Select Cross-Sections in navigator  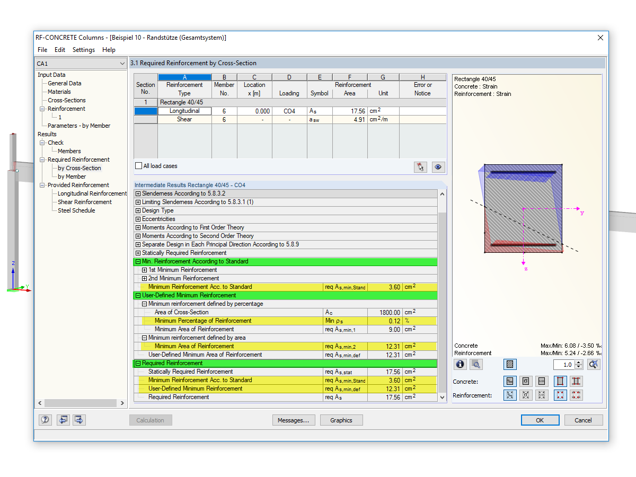(67, 100)
